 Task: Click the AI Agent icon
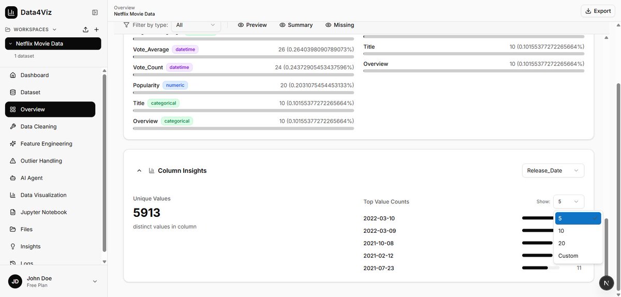pyautogui.click(x=13, y=178)
